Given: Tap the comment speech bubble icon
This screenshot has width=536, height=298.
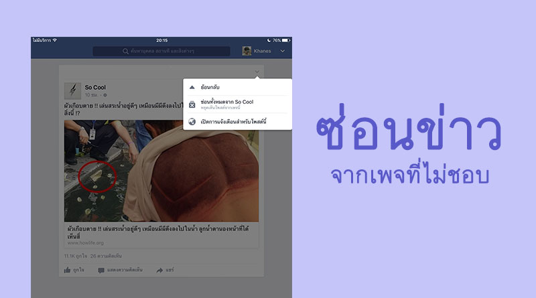Looking at the screenshot, I should (x=101, y=271).
